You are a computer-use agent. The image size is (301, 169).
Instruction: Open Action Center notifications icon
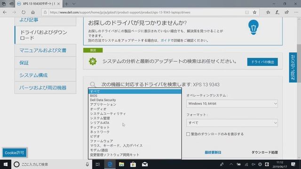tap(293, 164)
